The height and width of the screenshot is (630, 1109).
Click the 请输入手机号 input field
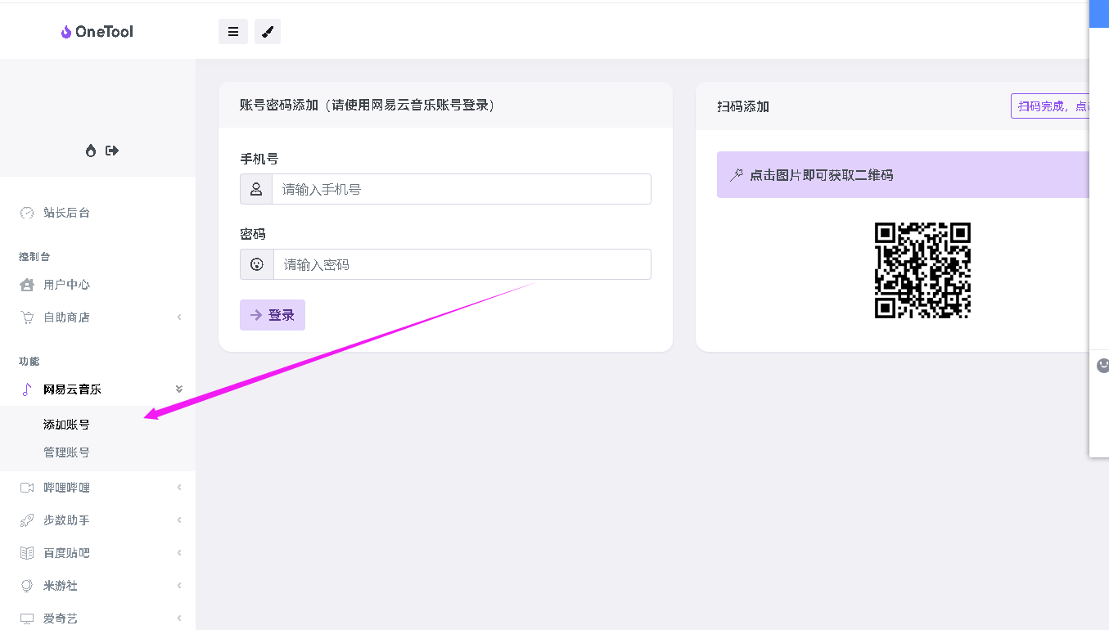[x=462, y=189]
